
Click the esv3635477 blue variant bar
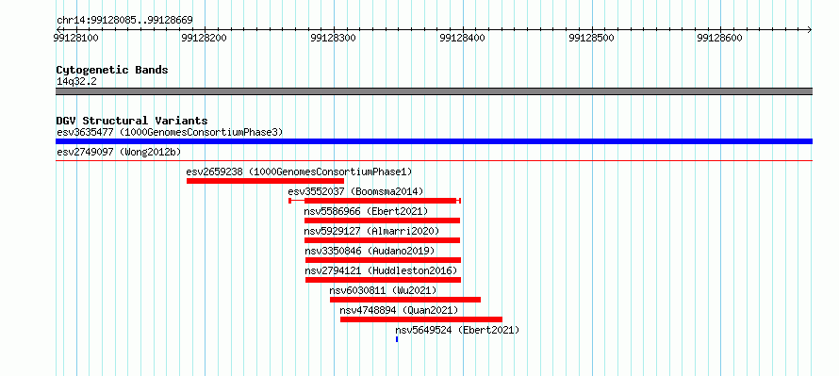pos(434,141)
